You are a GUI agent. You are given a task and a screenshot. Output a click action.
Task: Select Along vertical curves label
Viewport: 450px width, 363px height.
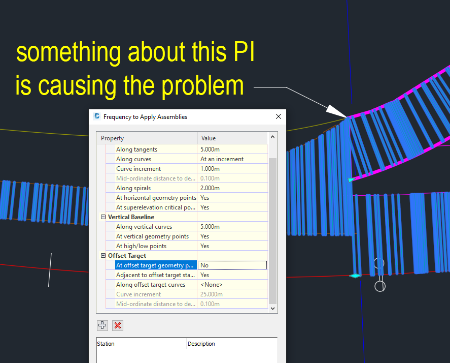tap(144, 227)
